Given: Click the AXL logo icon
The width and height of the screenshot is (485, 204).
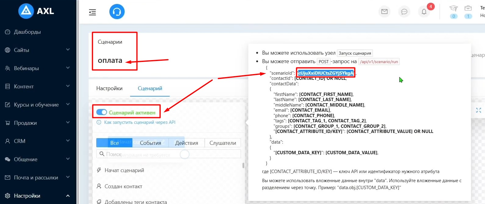Looking at the screenshot, I should pyautogui.click(x=26, y=11).
